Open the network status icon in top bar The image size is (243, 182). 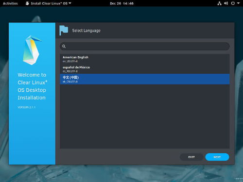(219, 3)
